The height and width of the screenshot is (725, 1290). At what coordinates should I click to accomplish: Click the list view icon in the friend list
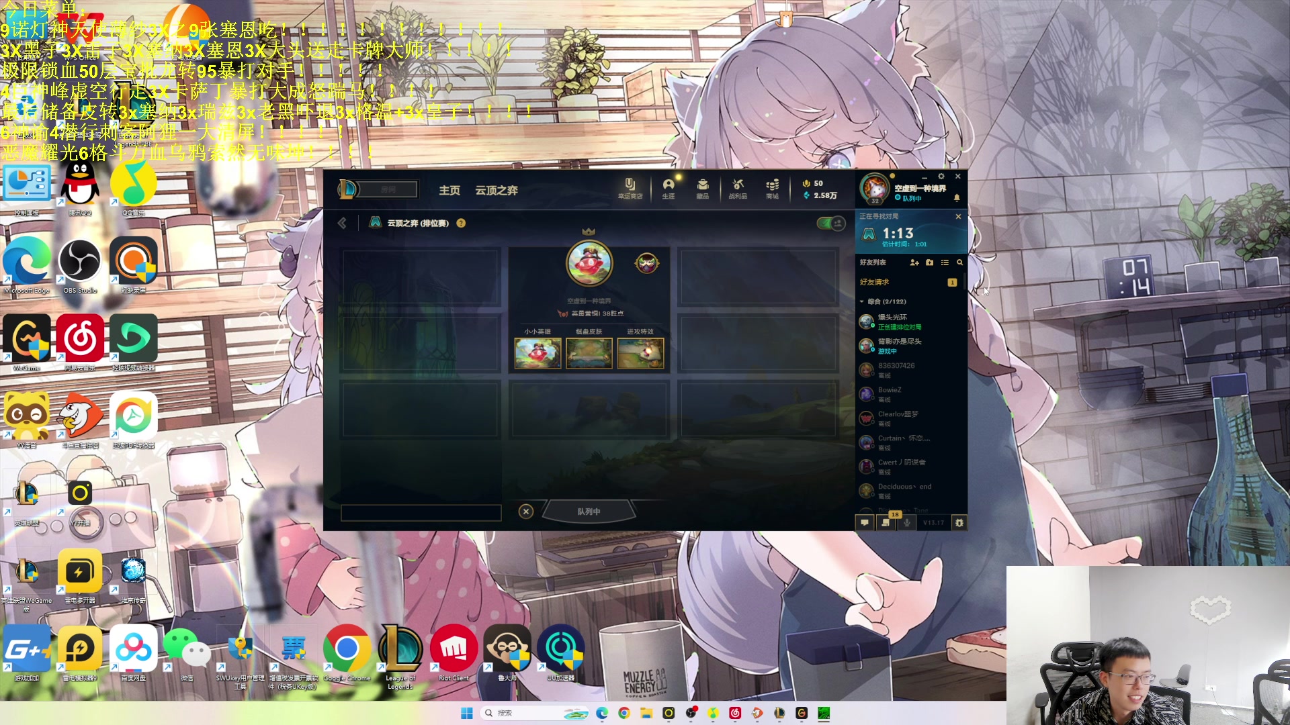[945, 262]
